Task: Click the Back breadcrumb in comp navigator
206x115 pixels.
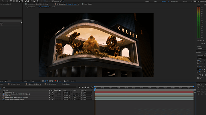Action: click(54, 7)
